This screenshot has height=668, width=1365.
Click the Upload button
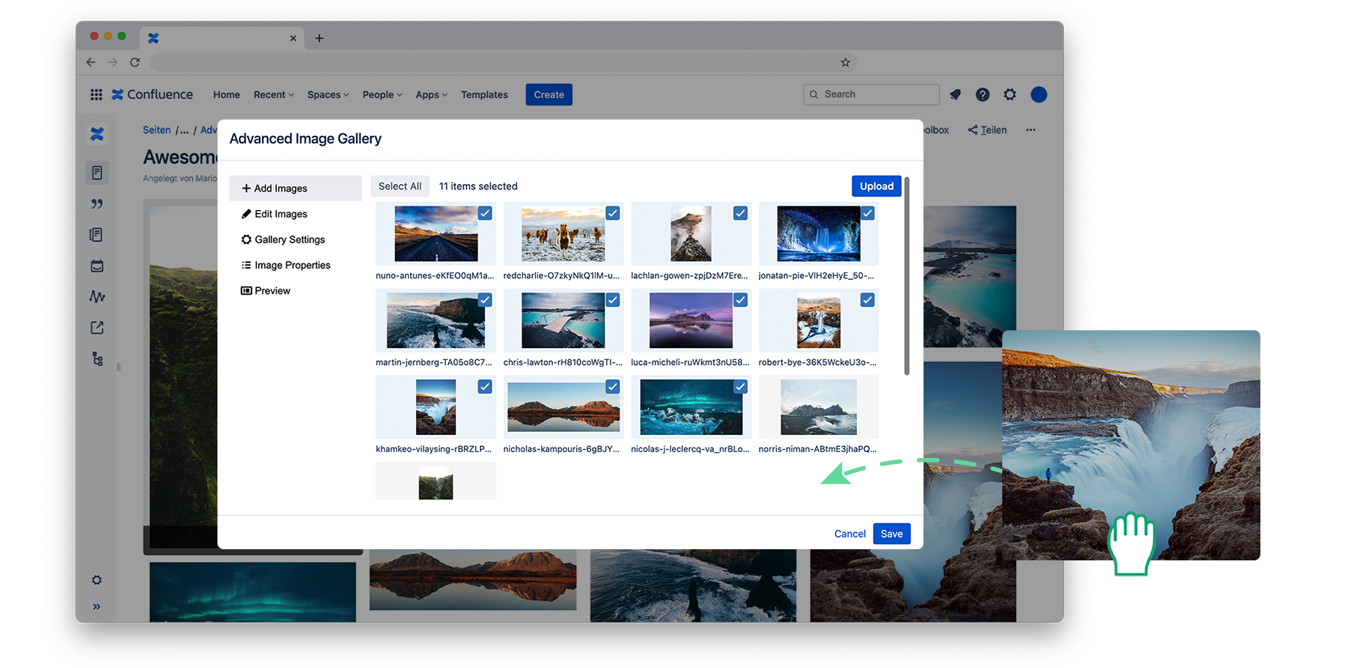pos(876,186)
